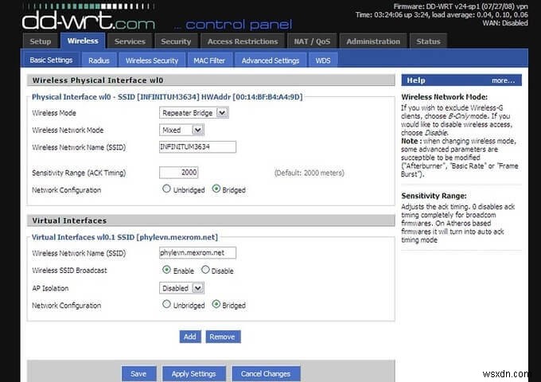
Task: Click the Apply Settings button
Action: click(194, 374)
